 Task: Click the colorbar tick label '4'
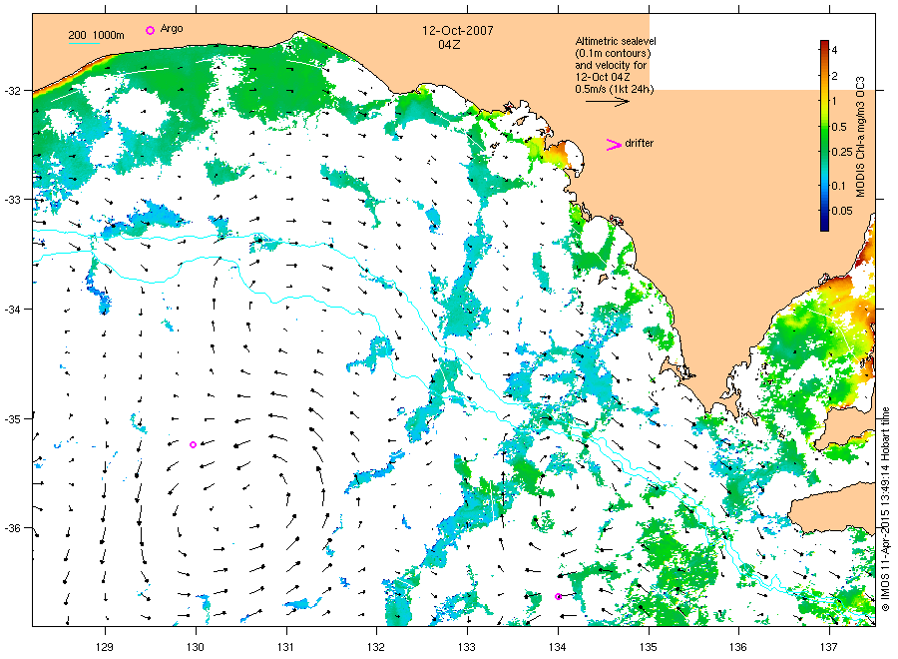(x=834, y=50)
